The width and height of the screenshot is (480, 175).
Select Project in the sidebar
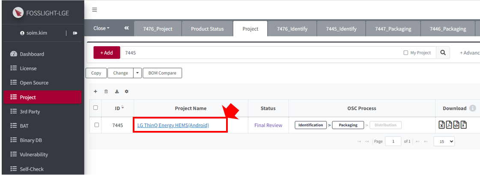tap(42, 97)
